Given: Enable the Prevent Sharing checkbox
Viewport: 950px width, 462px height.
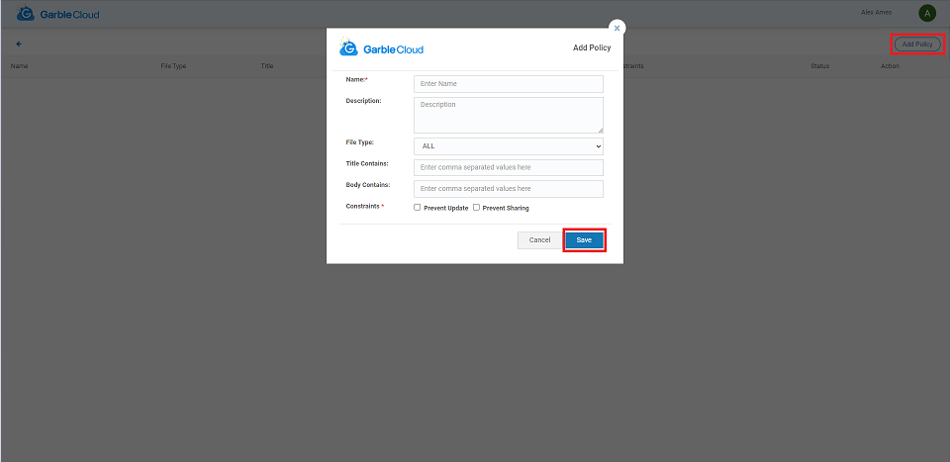Looking at the screenshot, I should pos(476,207).
